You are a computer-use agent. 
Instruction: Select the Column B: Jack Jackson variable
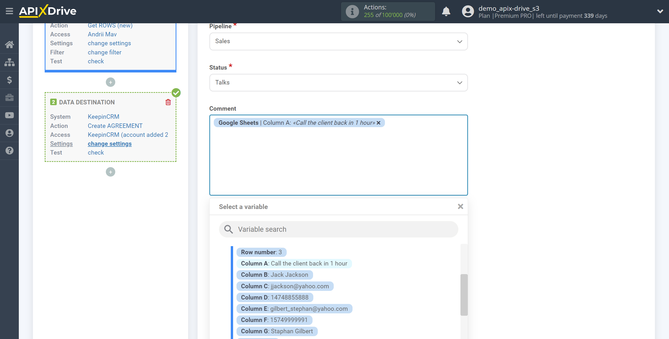(274, 275)
